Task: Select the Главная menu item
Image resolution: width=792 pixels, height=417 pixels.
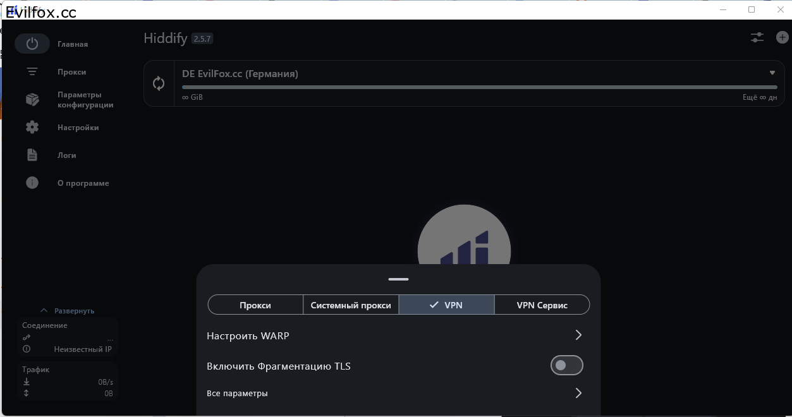Action: pos(73,44)
